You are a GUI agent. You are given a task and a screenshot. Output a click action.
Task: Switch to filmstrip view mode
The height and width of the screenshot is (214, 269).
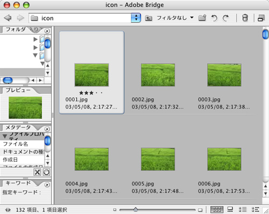[230, 209]
